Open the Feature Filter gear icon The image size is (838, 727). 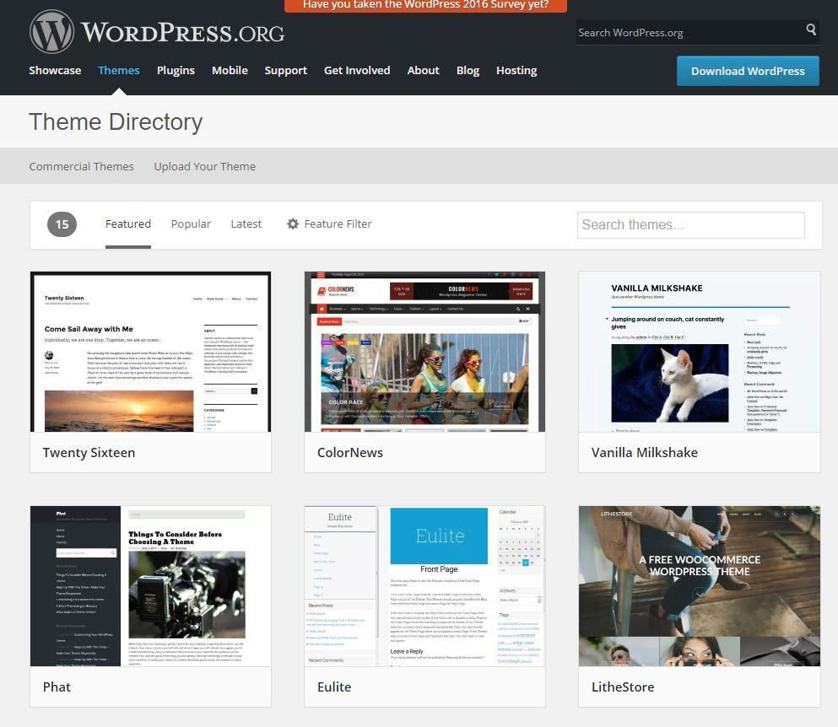tap(293, 223)
